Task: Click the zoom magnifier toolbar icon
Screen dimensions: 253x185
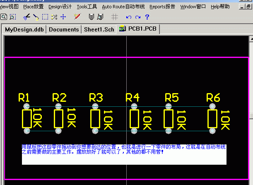Action: (4, 17)
